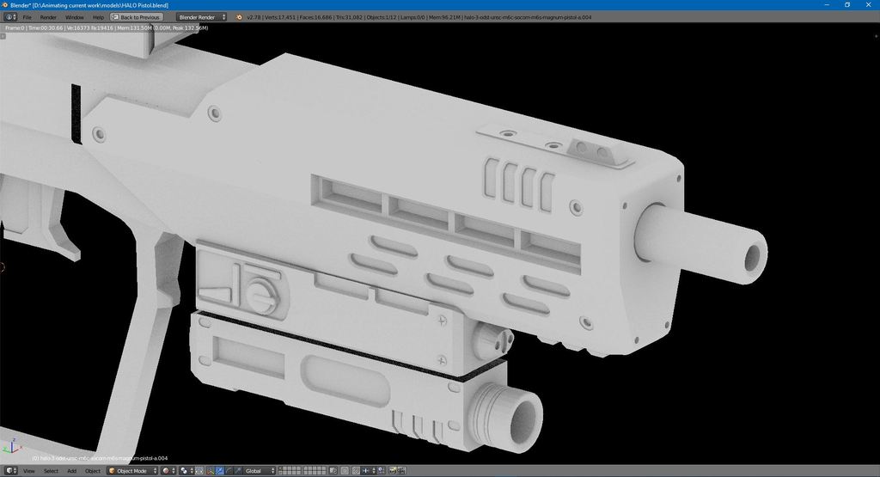Toggle lock camera and layers to scene icon
Screen dimensions: 880x477
[x=333, y=471]
